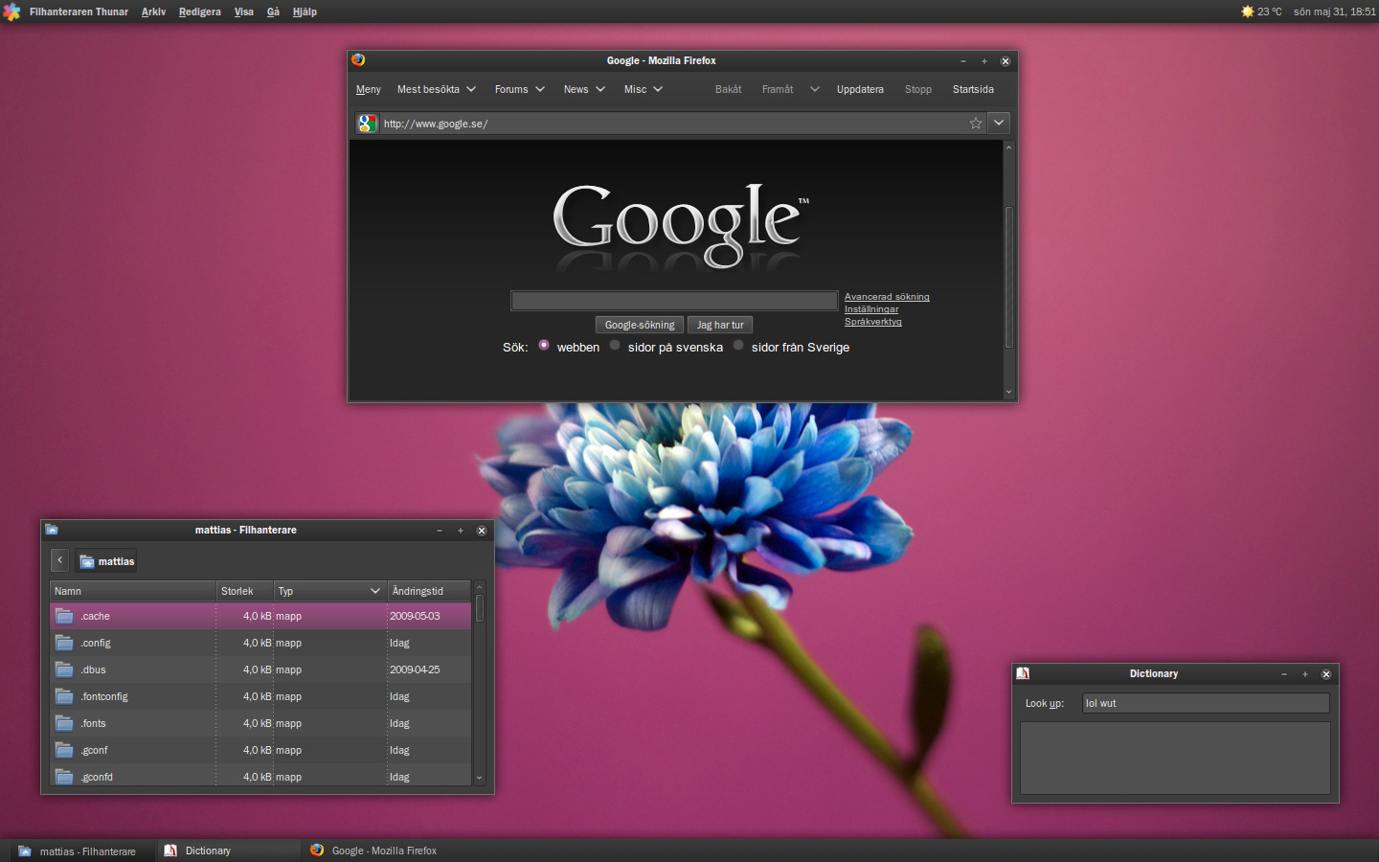Image resolution: width=1379 pixels, height=862 pixels.
Task: Sort by the Storlek column header
Action: [x=244, y=591]
